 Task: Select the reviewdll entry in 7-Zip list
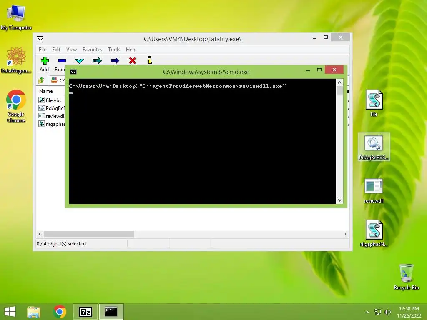52,116
